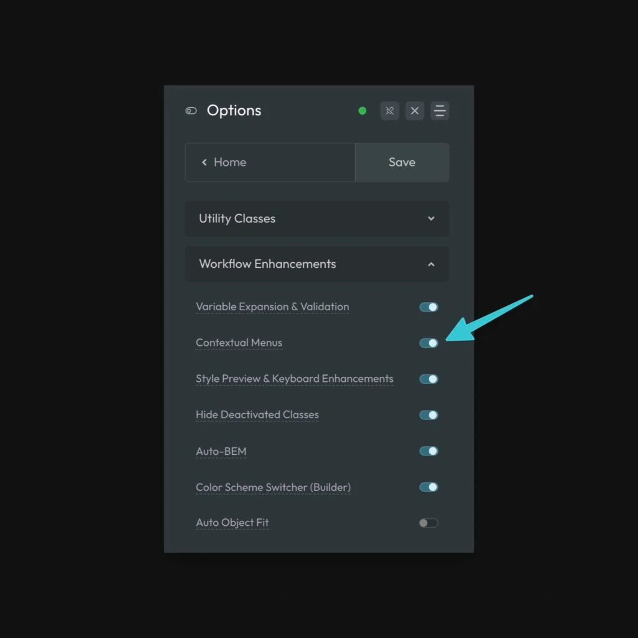Disable the Variable Expansion & Validation toggle
Screen dimensions: 638x638
pyautogui.click(x=429, y=307)
